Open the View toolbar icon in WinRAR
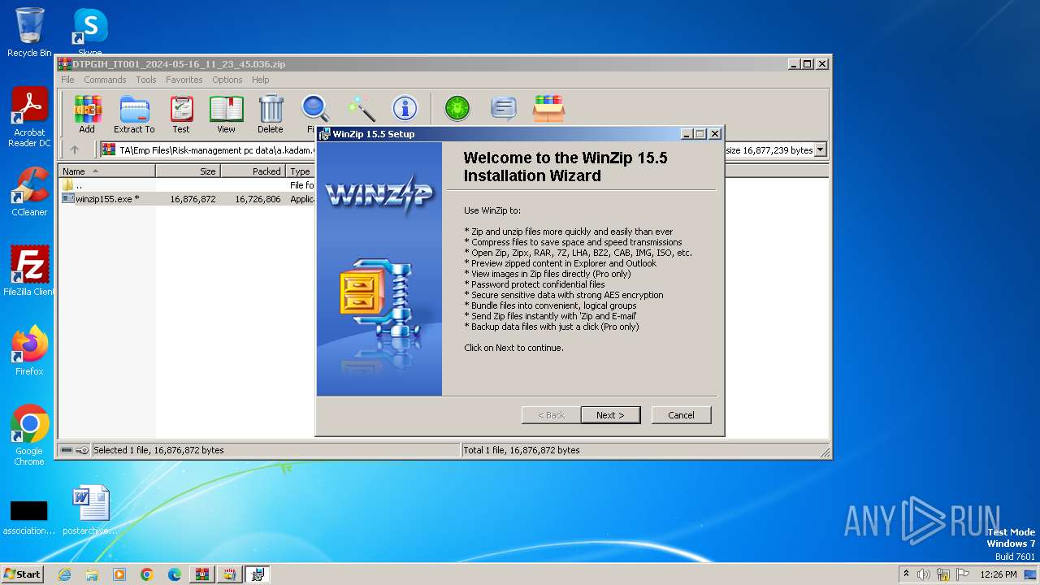 click(x=226, y=114)
